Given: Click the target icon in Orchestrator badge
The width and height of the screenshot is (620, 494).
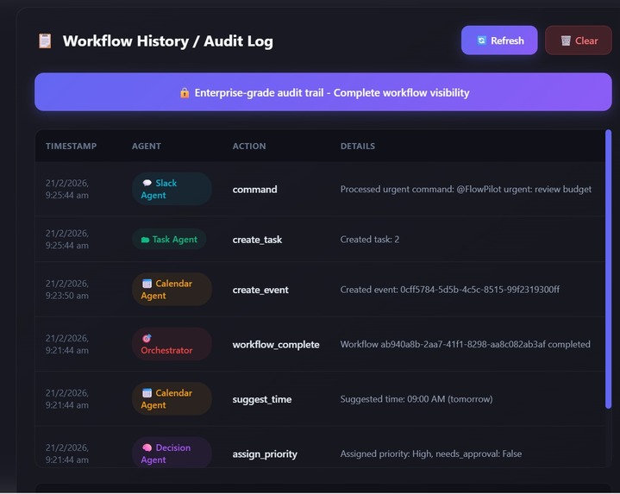Looking at the screenshot, I should pyautogui.click(x=147, y=338).
